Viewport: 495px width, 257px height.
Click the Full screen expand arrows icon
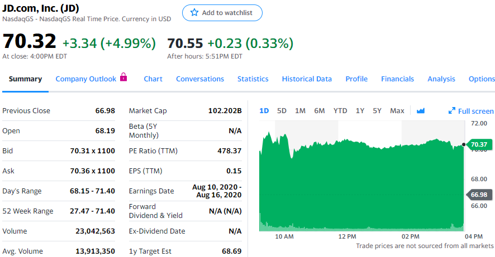(452, 111)
